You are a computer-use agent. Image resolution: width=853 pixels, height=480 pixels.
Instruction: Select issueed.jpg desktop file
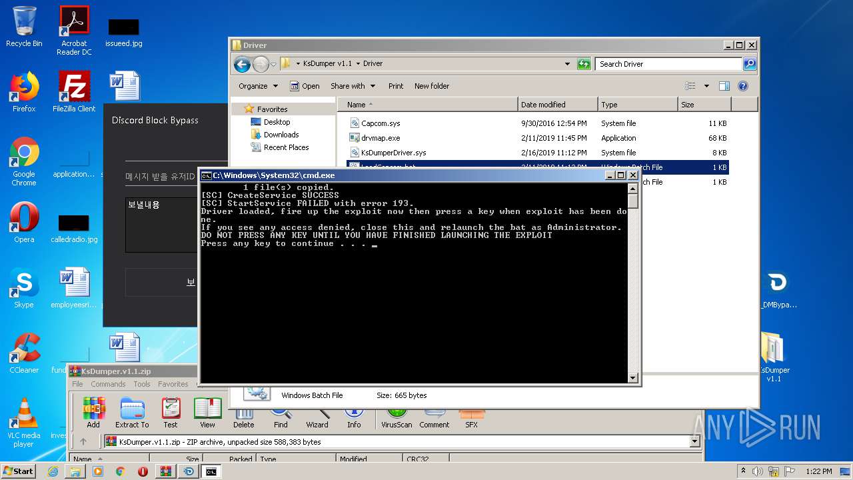point(124,33)
